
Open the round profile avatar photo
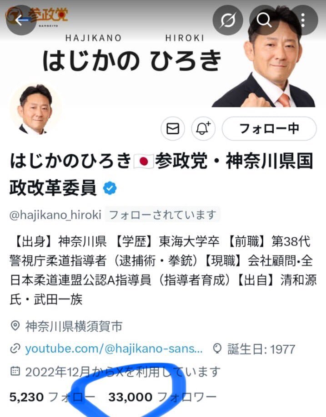tap(35, 109)
